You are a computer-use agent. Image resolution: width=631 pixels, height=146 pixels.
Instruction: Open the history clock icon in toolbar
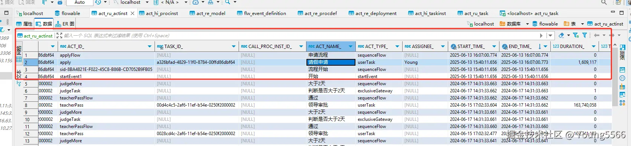(98, 2)
